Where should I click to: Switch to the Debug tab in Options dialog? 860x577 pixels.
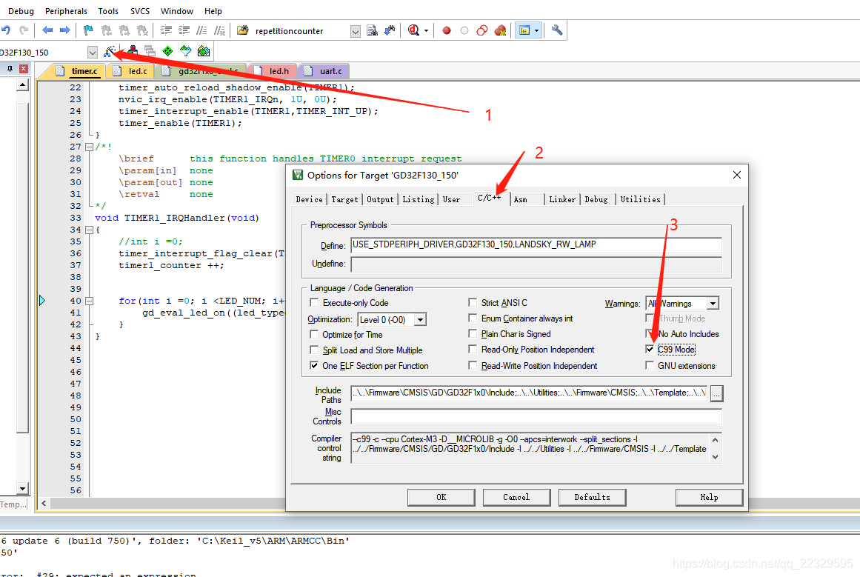(596, 200)
